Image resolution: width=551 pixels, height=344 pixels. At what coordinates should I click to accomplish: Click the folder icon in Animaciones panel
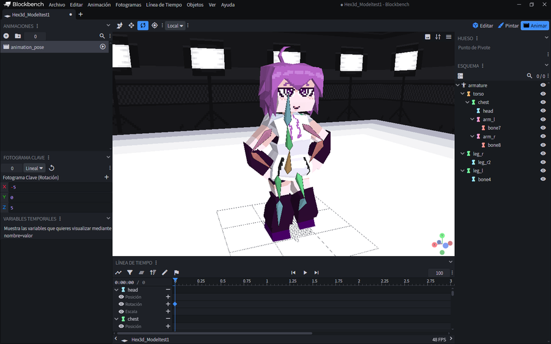pyautogui.click(x=18, y=36)
